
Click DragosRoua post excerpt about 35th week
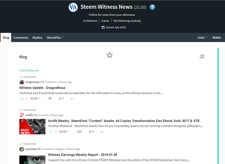(91, 93)
